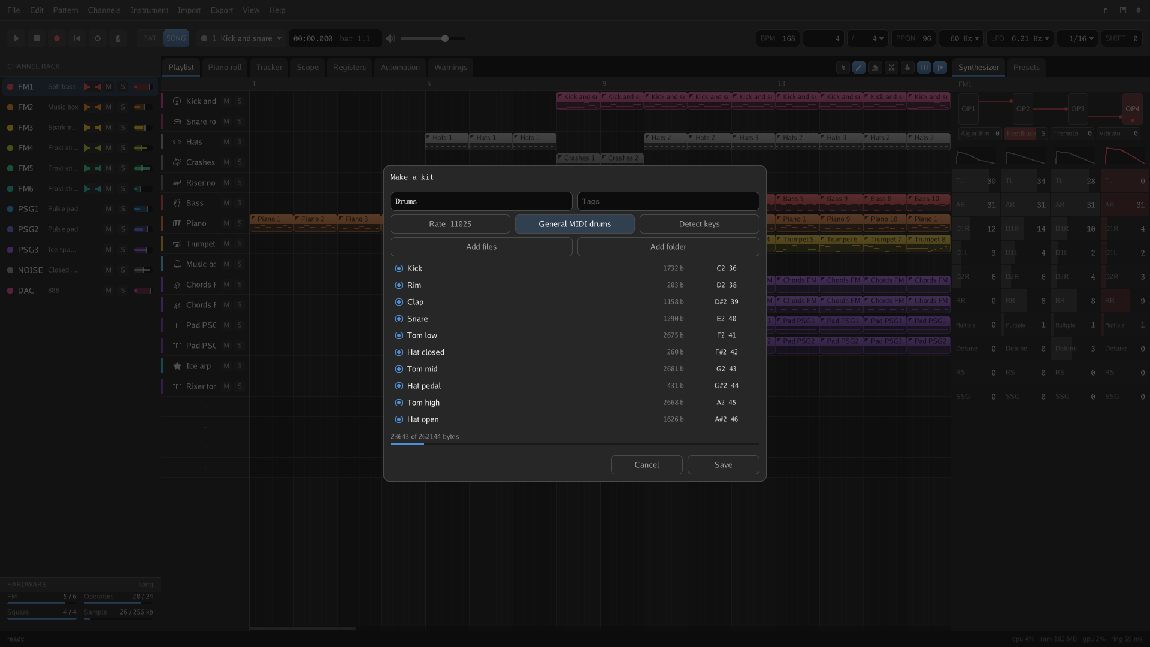Save project using the floppy disk icon
Viewport: 1150px width, 647px height.
click(1123, 10)
